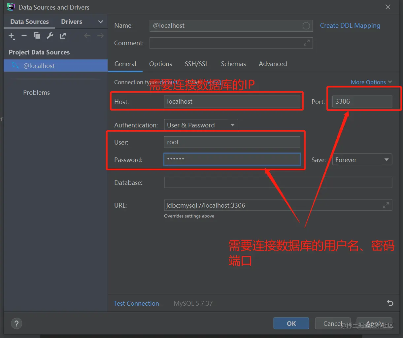The height and width of the screenshot is (338, 403).
Task: Click the Password input field
Action: point(232,159)
